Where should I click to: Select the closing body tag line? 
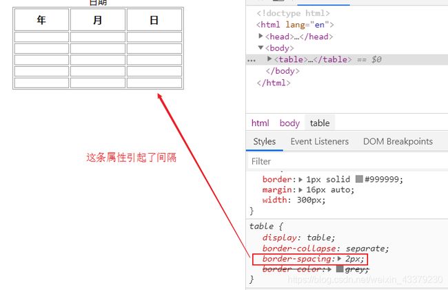coord(283,71)
